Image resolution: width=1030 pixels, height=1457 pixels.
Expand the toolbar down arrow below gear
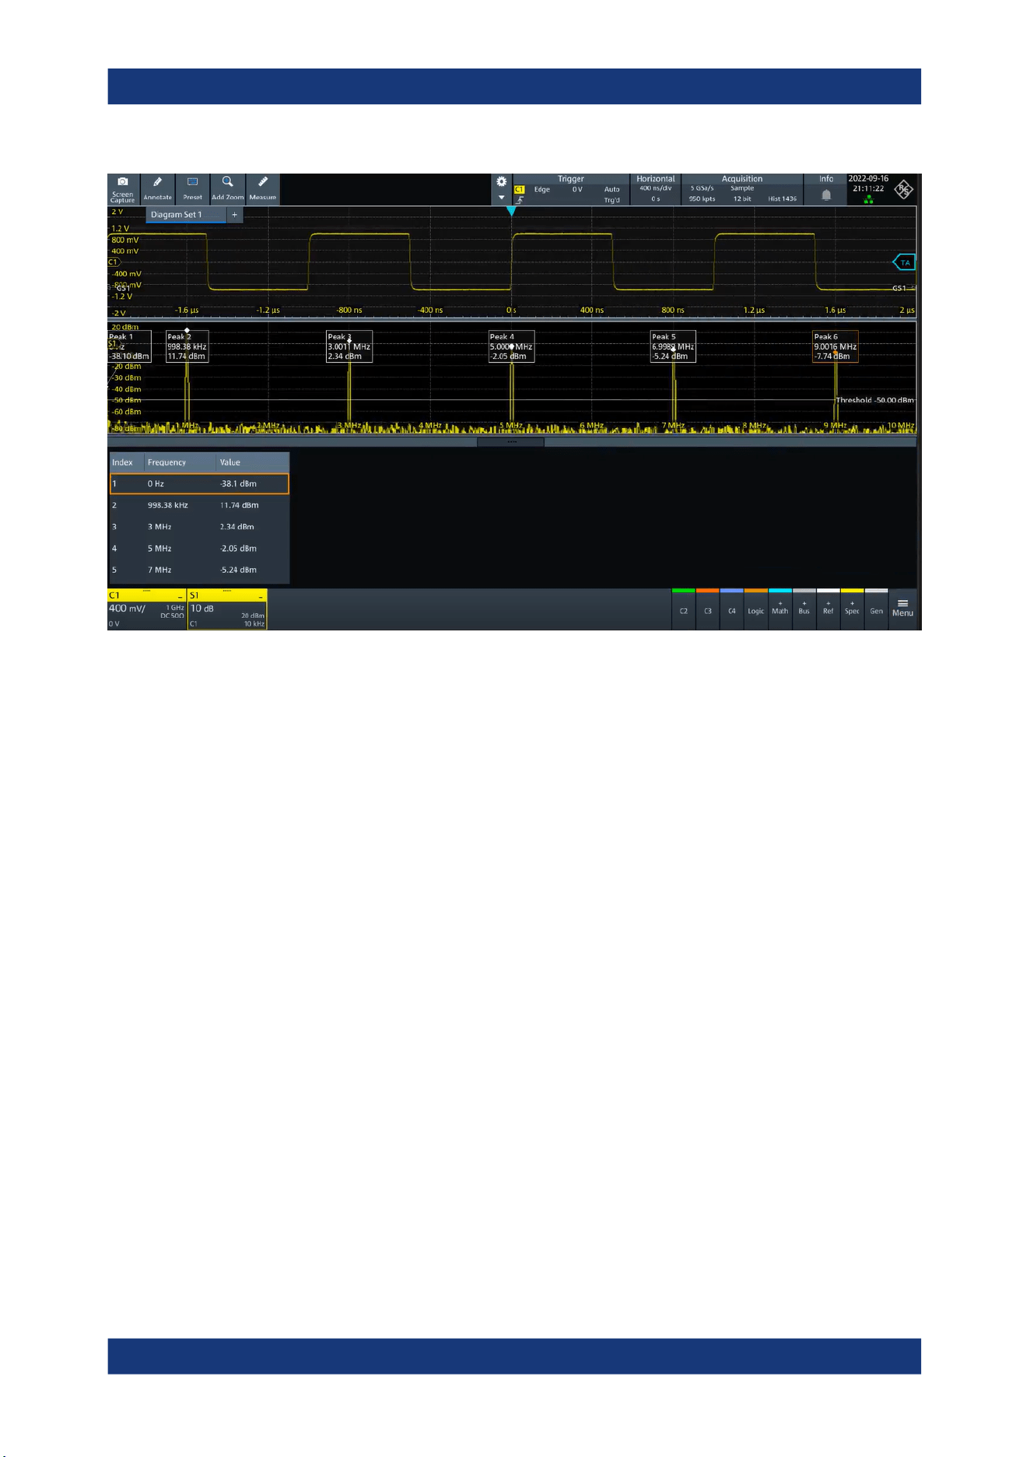point(502,198)
